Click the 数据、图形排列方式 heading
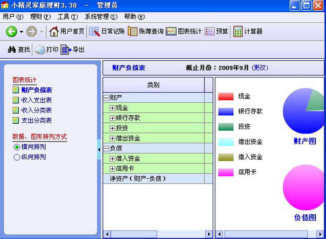 coord(40,137)
